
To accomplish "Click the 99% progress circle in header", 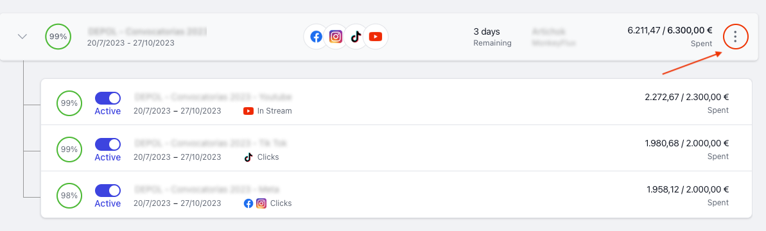I will [58, 37].
